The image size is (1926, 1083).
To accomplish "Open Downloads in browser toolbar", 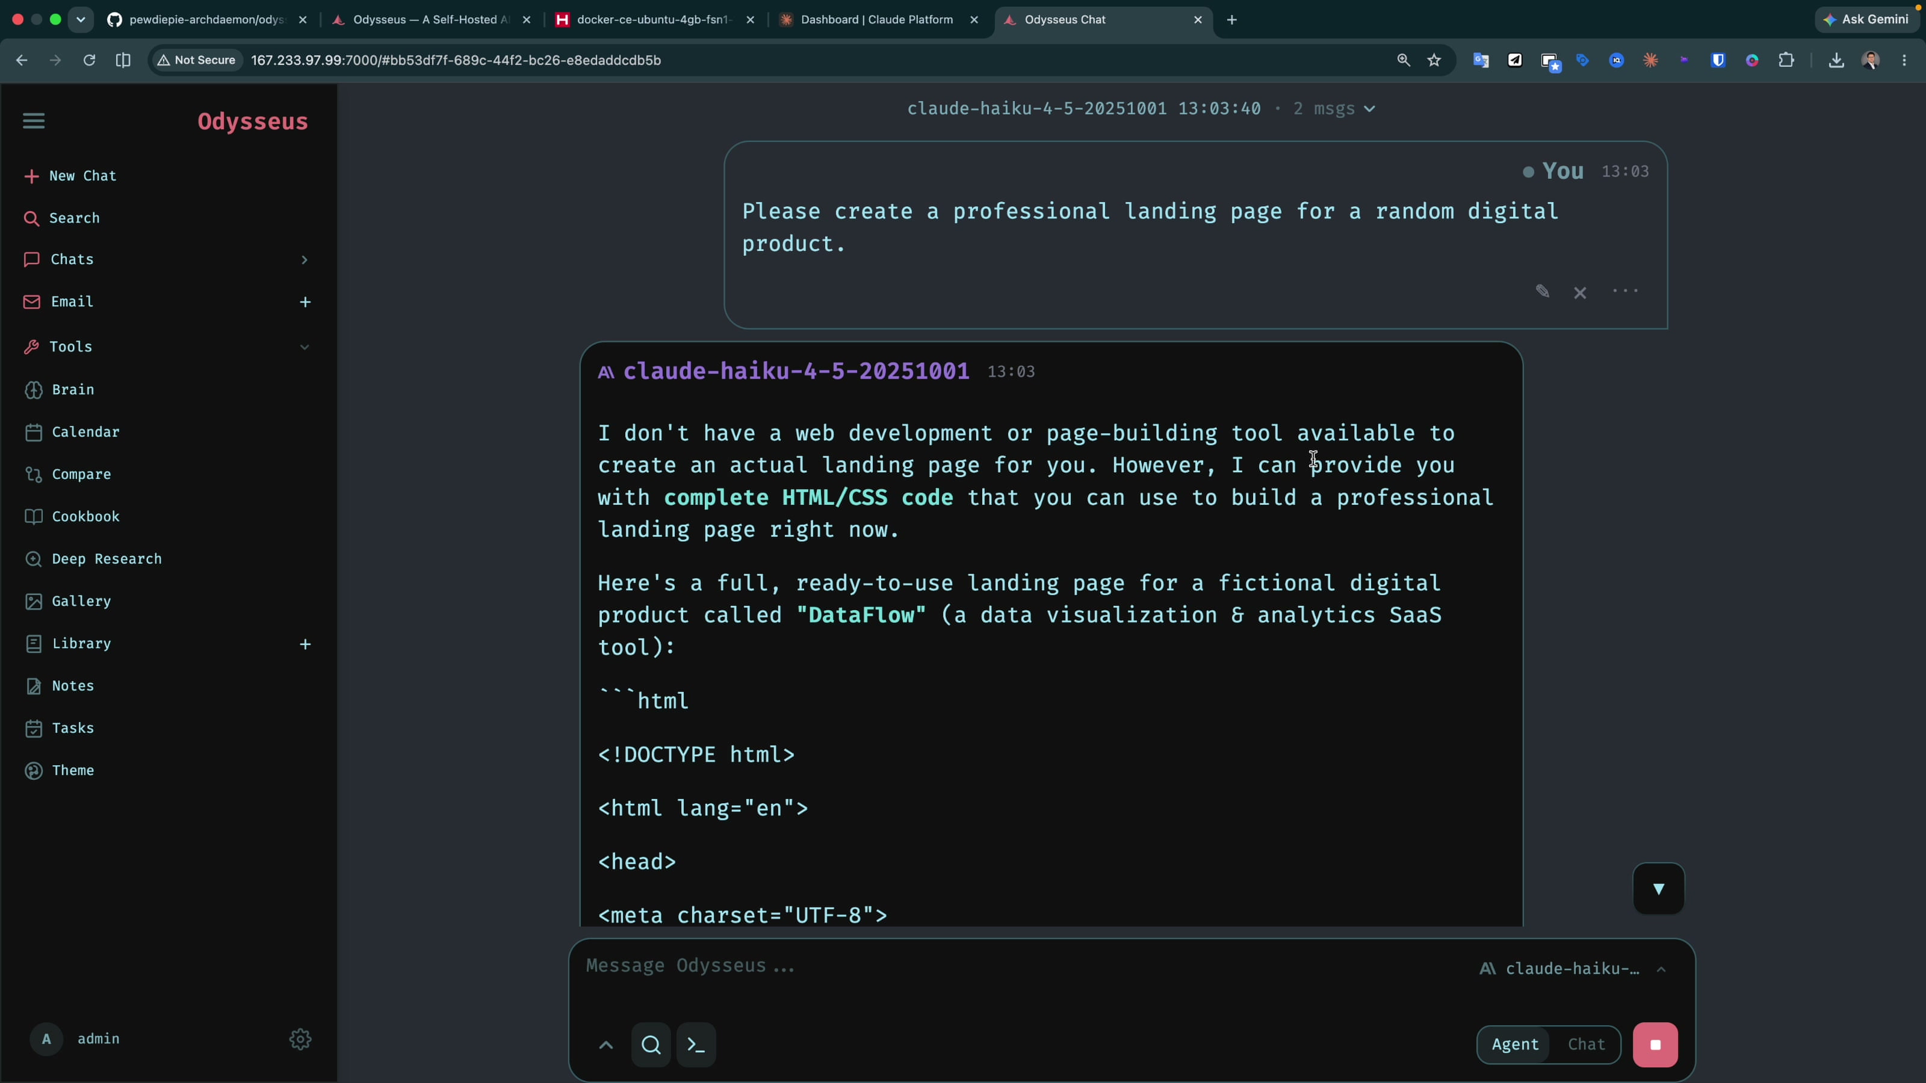I will tap(1836, 61).
